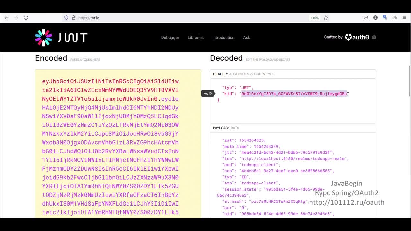Click the PAYLOAD: DATA label
The width and height of the screenshot is (411, 231).
pos(226,128)
